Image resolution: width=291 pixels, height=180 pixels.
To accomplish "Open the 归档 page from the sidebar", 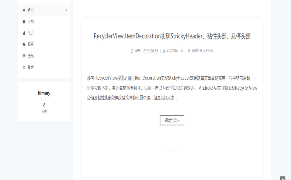I will click(x=30, y=21).
